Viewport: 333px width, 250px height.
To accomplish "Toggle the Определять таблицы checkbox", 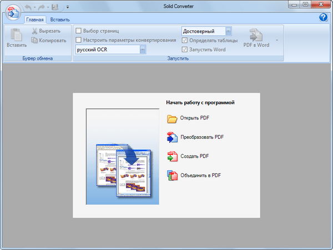I will 185,41.
